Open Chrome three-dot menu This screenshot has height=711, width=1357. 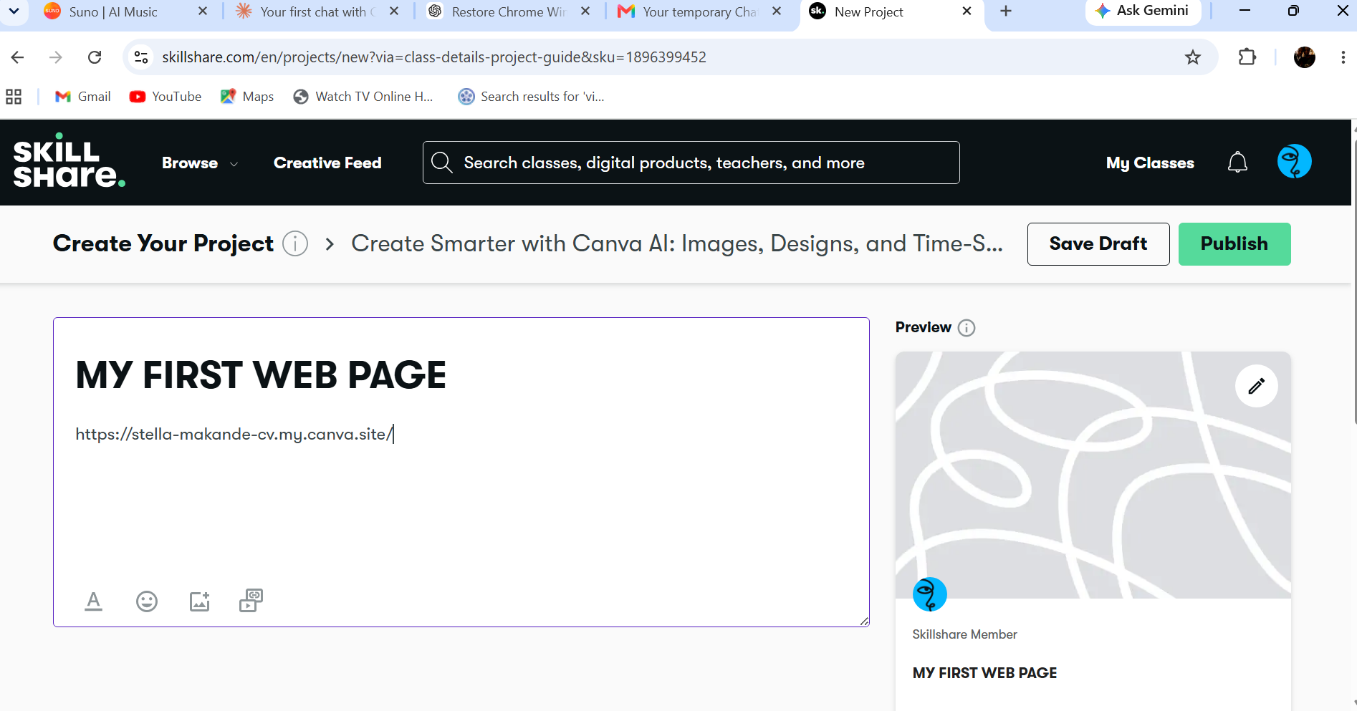point(1343,57)
